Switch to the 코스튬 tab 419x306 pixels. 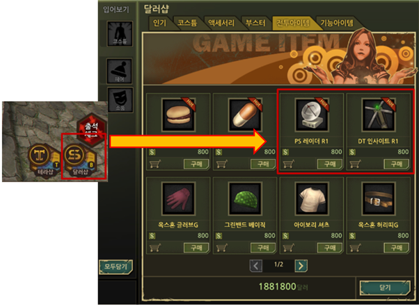pyautogui.click(x=187, y=23)
